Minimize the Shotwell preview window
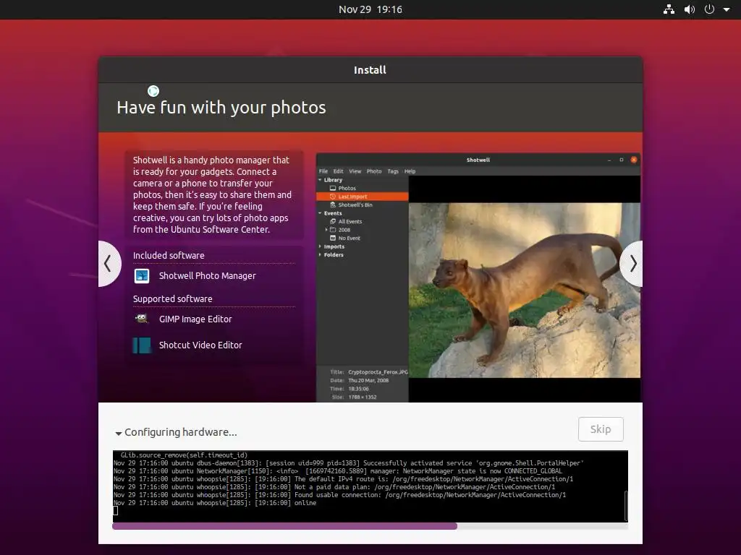The width and height of the screenshot is (741, 555). click(x=609, y=160)
